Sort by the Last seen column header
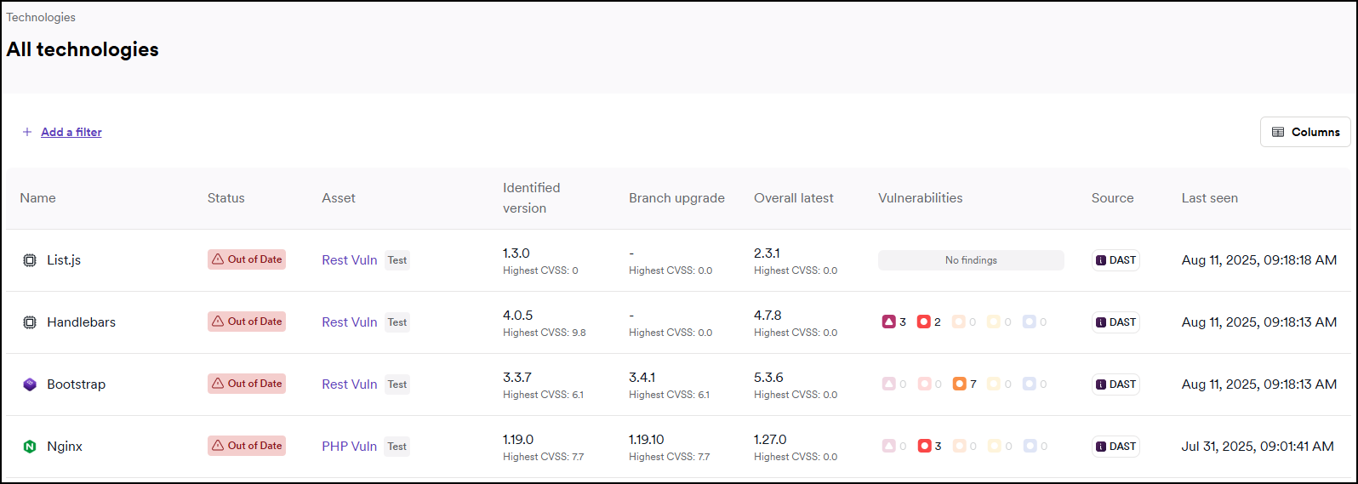 coord(1209,198)
